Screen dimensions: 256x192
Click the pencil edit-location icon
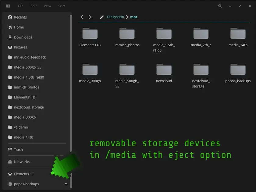pos(102,17)
